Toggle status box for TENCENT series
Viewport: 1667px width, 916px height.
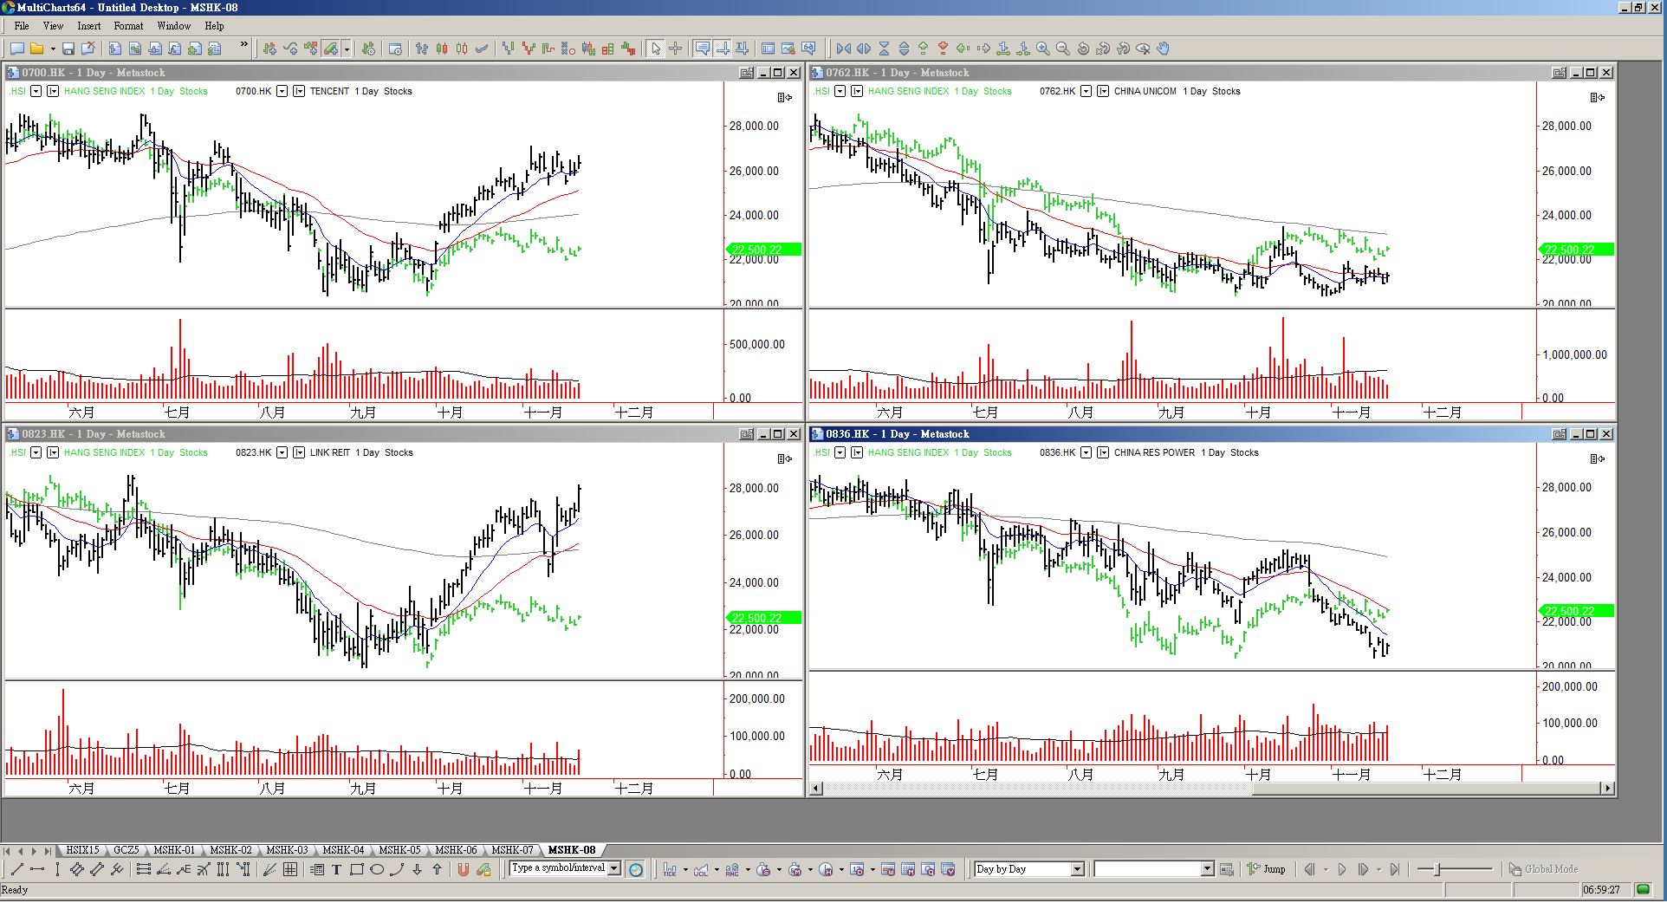click(x=299, y=91)
